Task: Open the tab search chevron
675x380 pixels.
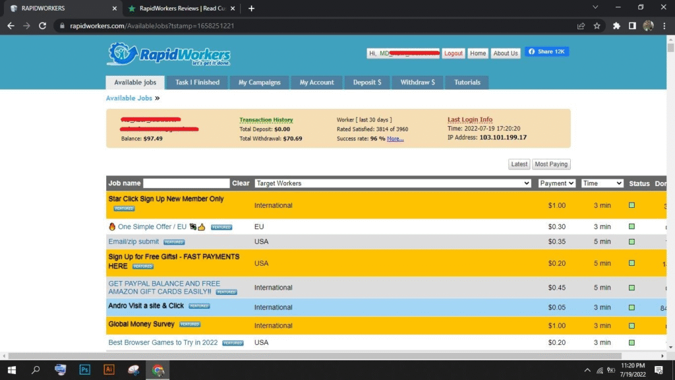Action: point(595,7)
